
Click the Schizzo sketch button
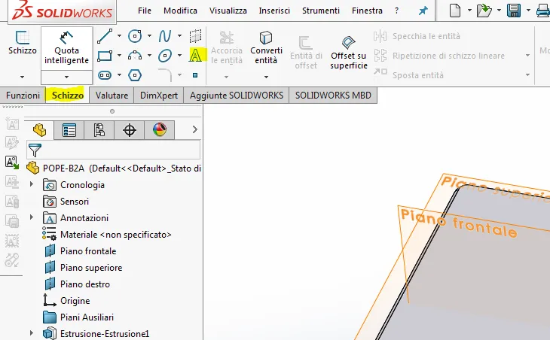tap(22, 43)
